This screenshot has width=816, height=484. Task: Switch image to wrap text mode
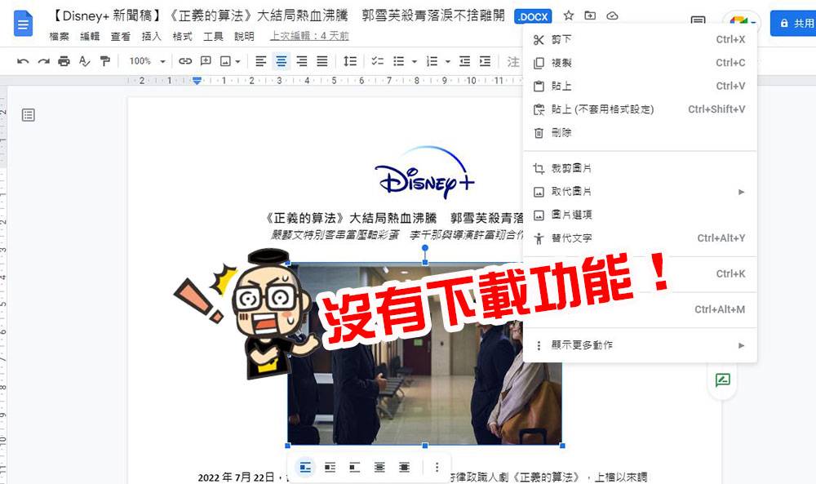tap(330, 467)
